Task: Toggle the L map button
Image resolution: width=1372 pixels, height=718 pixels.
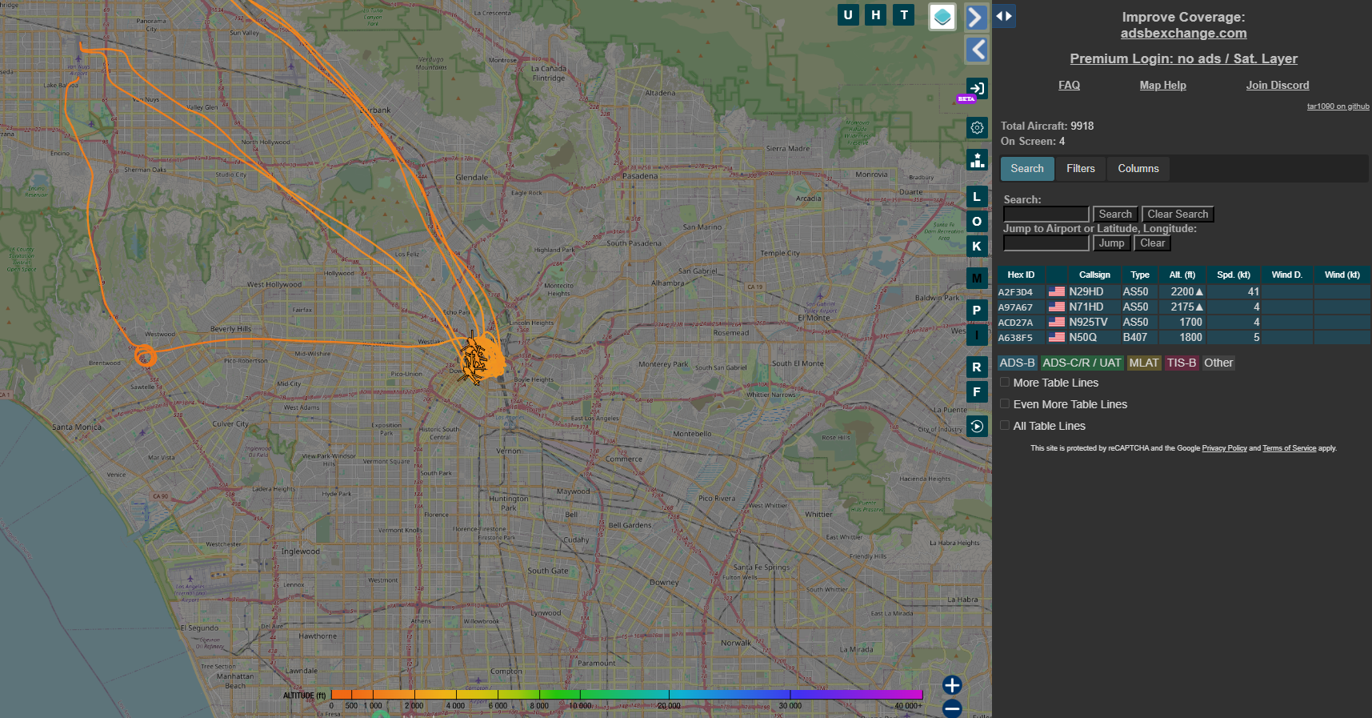Action: tap(977, 197)
